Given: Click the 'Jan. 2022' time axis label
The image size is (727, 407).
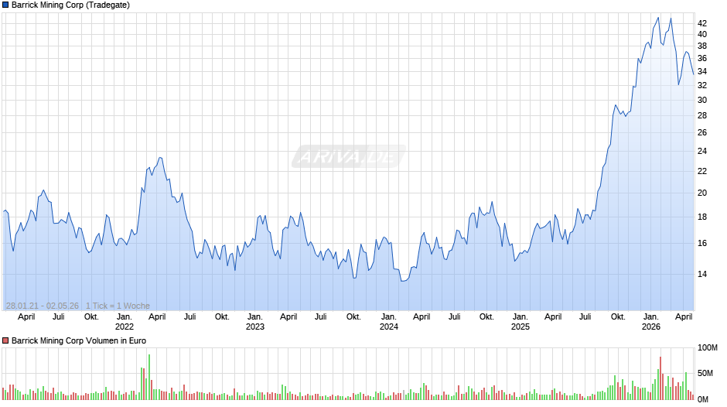Looking at the screenshot, I should [125, 322].
